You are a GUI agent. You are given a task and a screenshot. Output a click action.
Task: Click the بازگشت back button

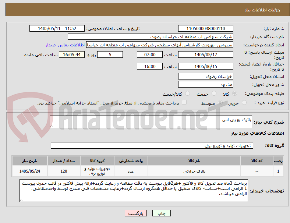pos(136,213)
